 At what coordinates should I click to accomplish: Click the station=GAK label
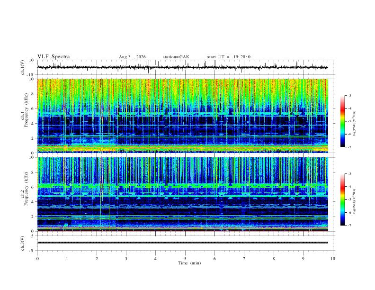pyautogui.click(x=176, y=57)
